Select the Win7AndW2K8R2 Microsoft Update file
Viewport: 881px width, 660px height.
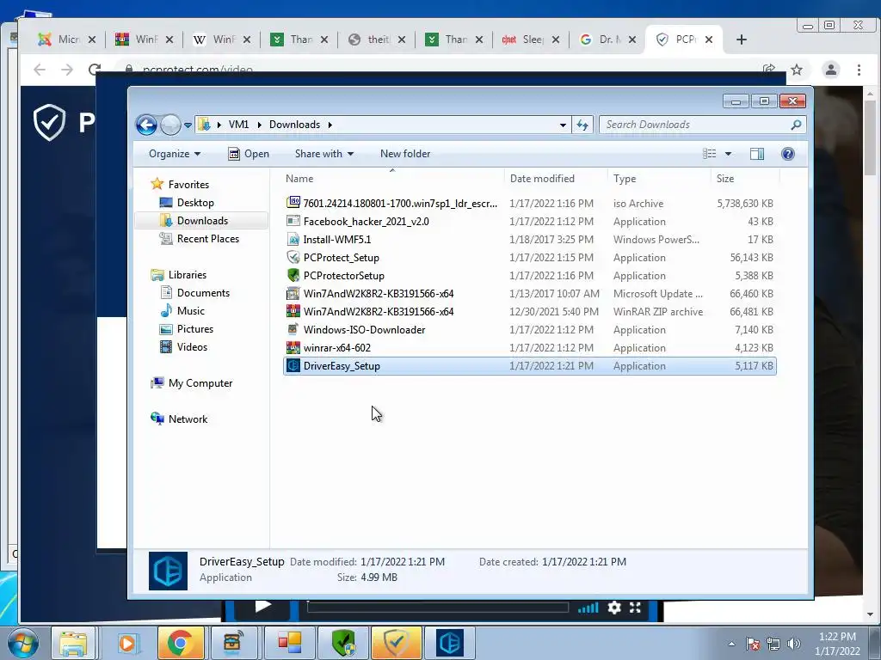tap(530, 294)
